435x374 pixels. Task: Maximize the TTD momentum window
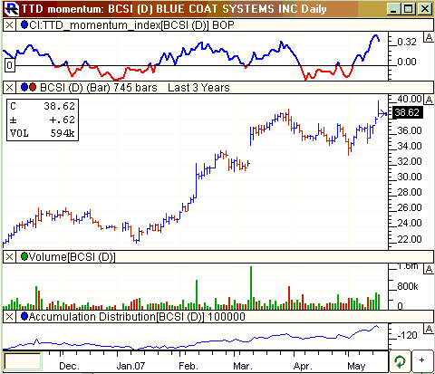click(x=408, y=9)
